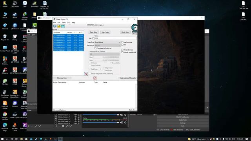Open Foxit PDF Reader desktop shortcut
Viewport: 251px width, 141px height.
(x=5, y=105)
